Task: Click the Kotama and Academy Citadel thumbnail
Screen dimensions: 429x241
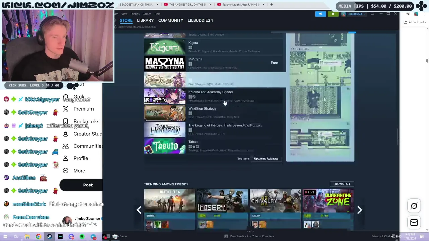Action: pos(165,96)
